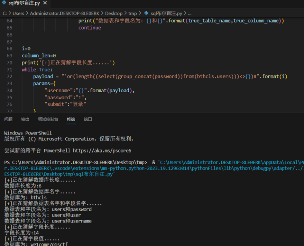304x246 pixels.
Task: Click terminal output '数据库为: bthcls'
Action: [25, 197]
